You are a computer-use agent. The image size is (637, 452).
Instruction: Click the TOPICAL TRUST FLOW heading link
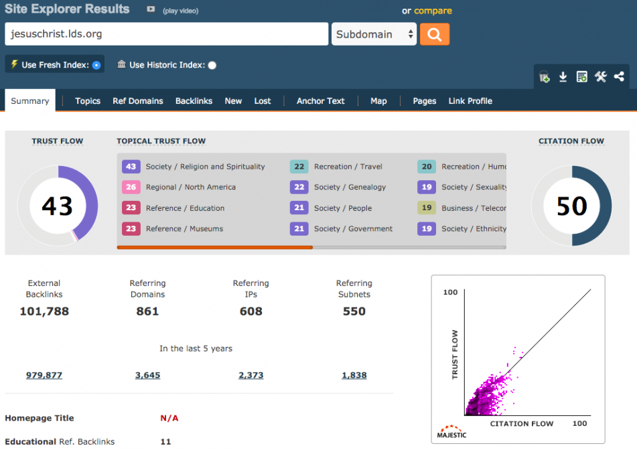(x=161, y=141)
